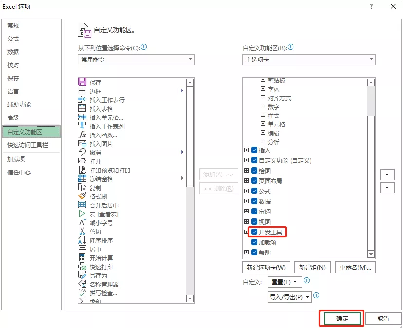Uncheck the 数据 tab checkbox in tree

[x=254, y=201]
